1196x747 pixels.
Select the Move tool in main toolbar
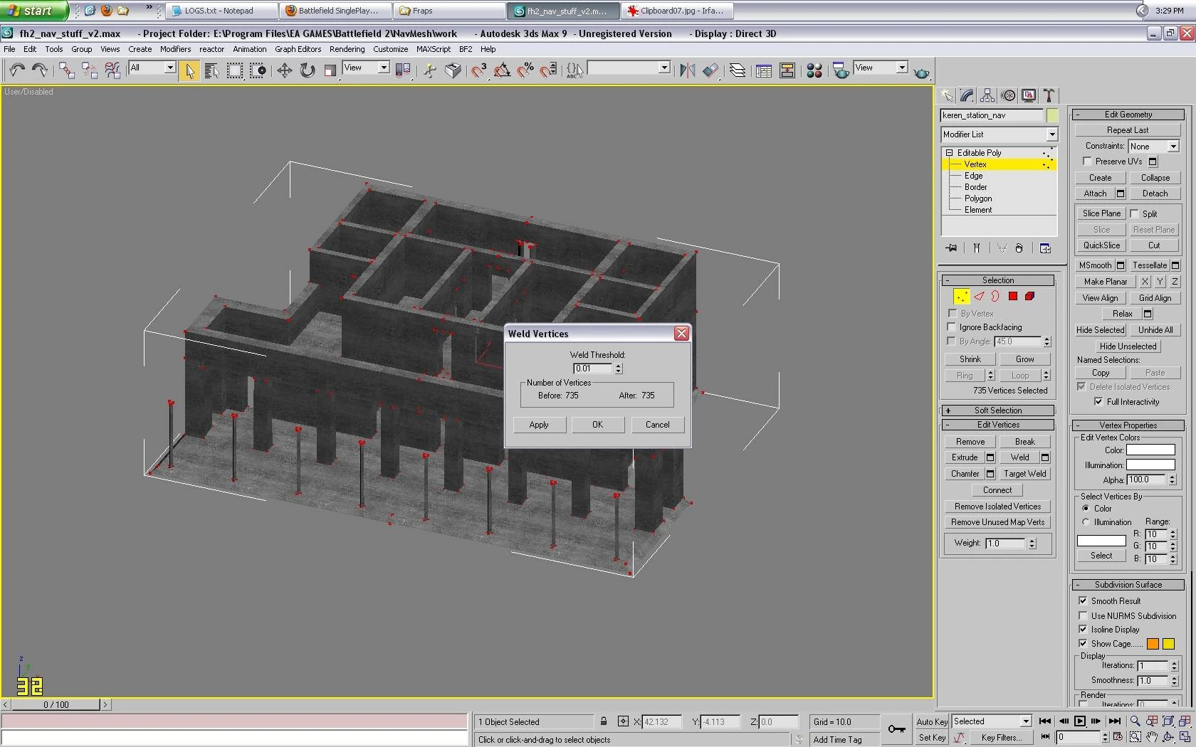[x=284, y=70]
